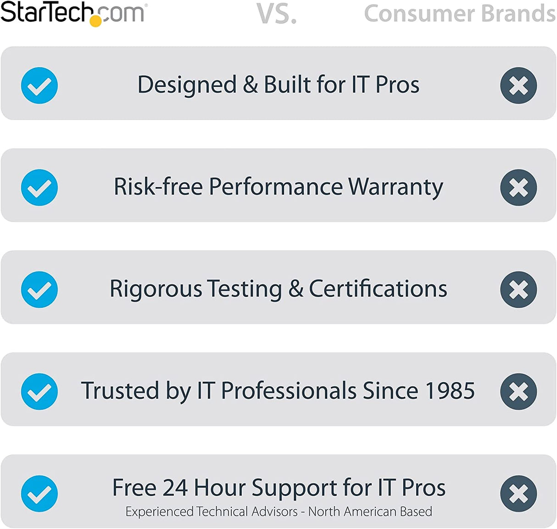Click the yellow dot in StarTech logo
This screenshot has width=557, height=529.
[96, 21]
